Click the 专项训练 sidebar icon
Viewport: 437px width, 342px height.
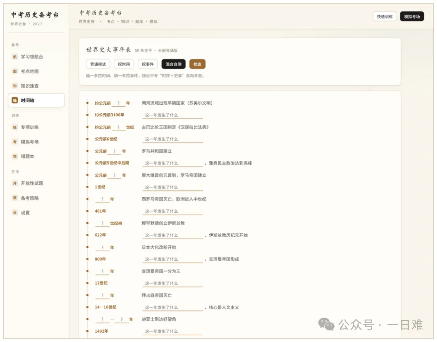coord(15,127)
